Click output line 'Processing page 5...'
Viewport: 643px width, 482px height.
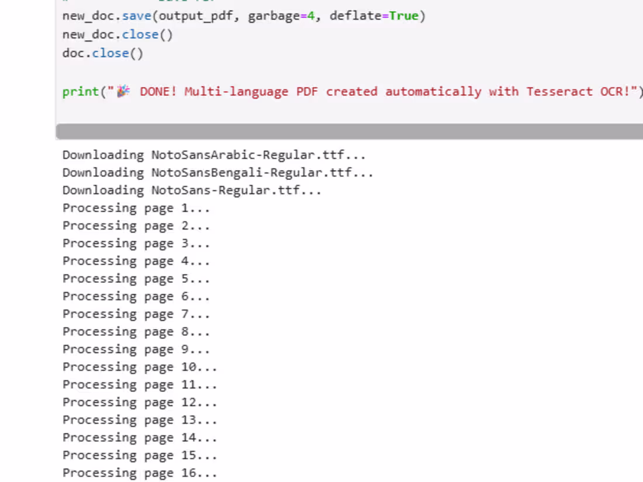[136, 279]
